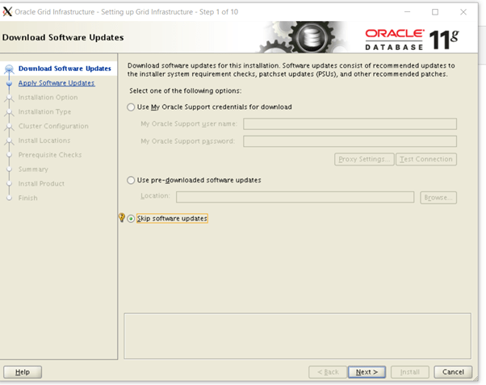Click the Cancel button
The width and height of the screenshot is (486, 385).
coord(453,372)
